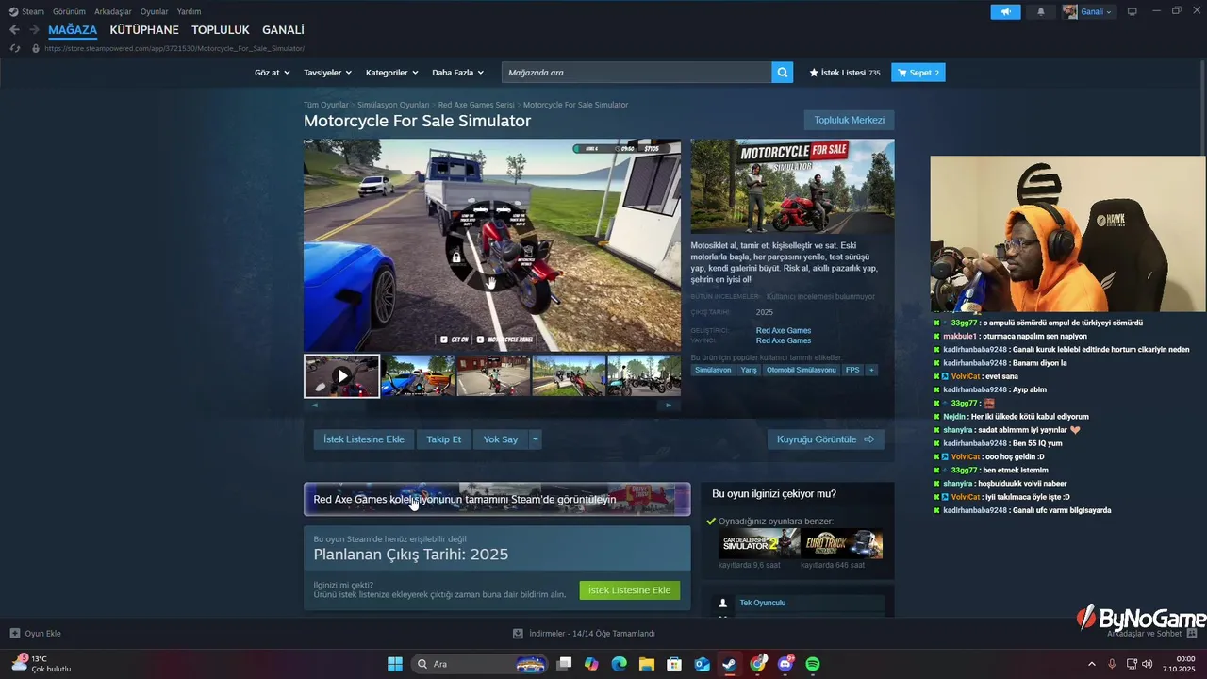Open Spotify from the taskbar
1207x679 pixels.
tap(813, 664)
